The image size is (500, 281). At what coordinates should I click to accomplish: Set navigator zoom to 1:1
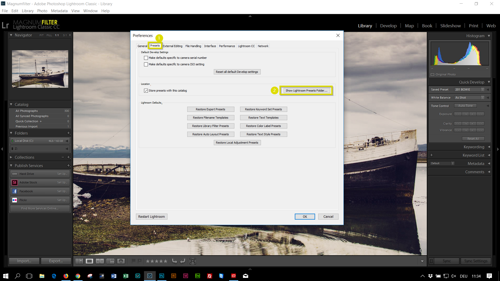tap(57, 35)
